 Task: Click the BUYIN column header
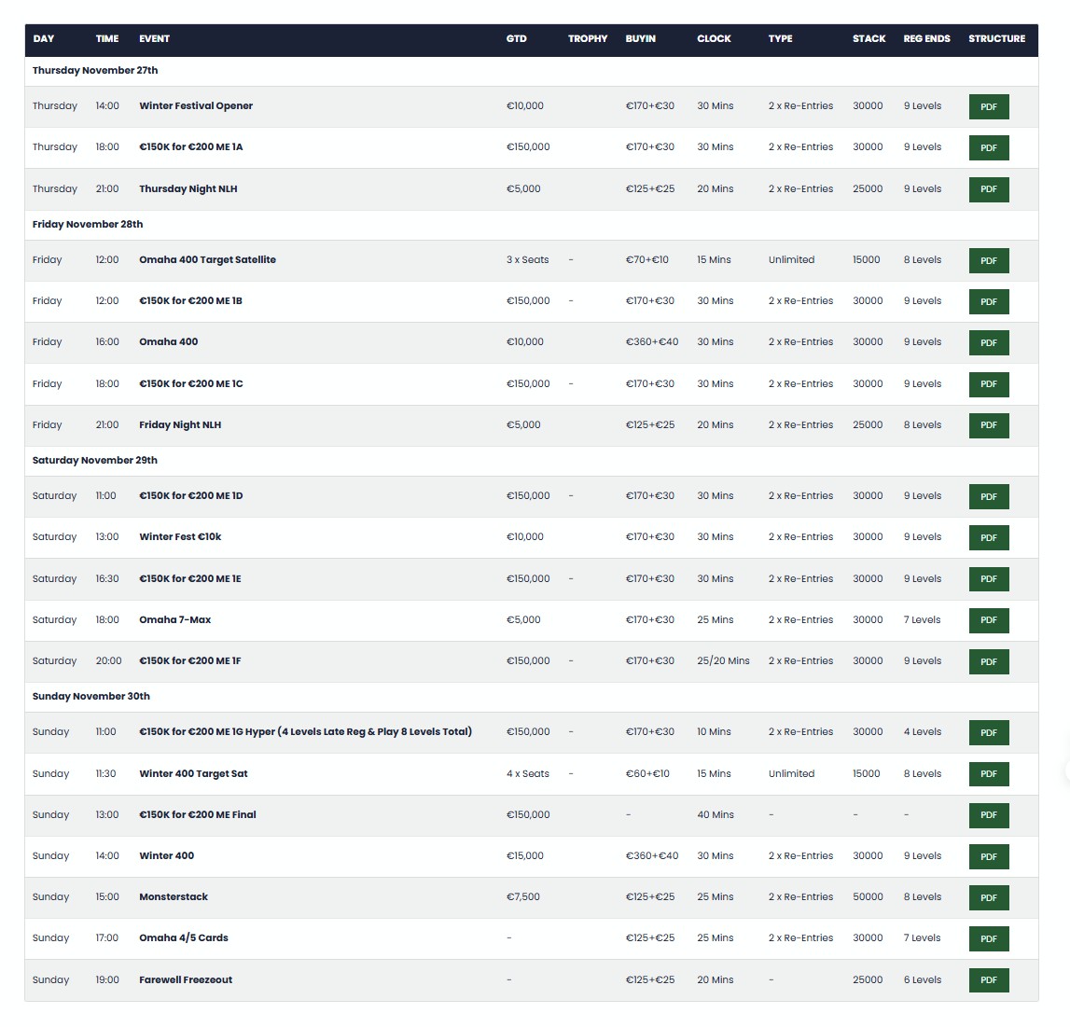point(640,39)
